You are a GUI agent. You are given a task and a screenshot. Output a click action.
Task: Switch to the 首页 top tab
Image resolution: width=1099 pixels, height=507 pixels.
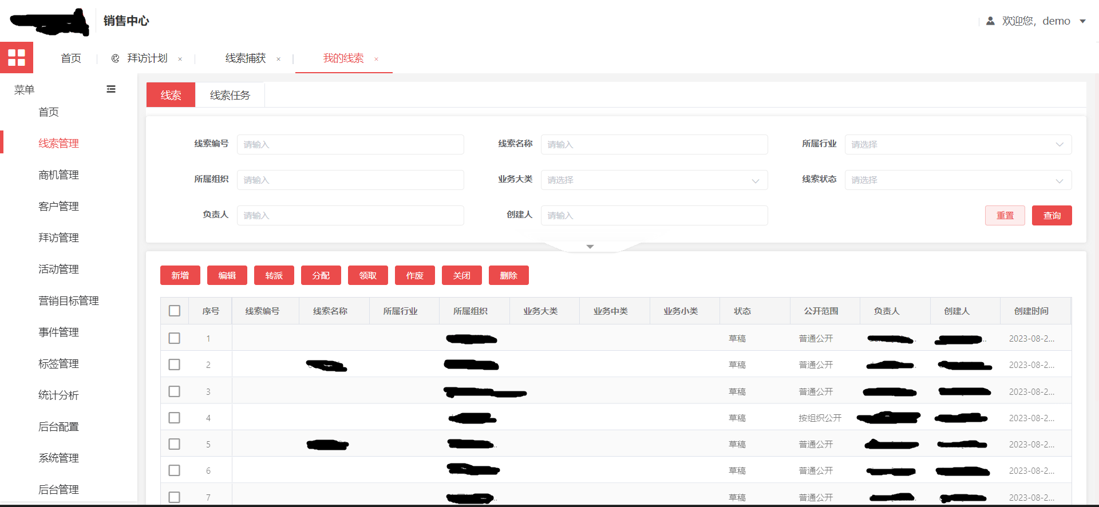pos(71,58)
